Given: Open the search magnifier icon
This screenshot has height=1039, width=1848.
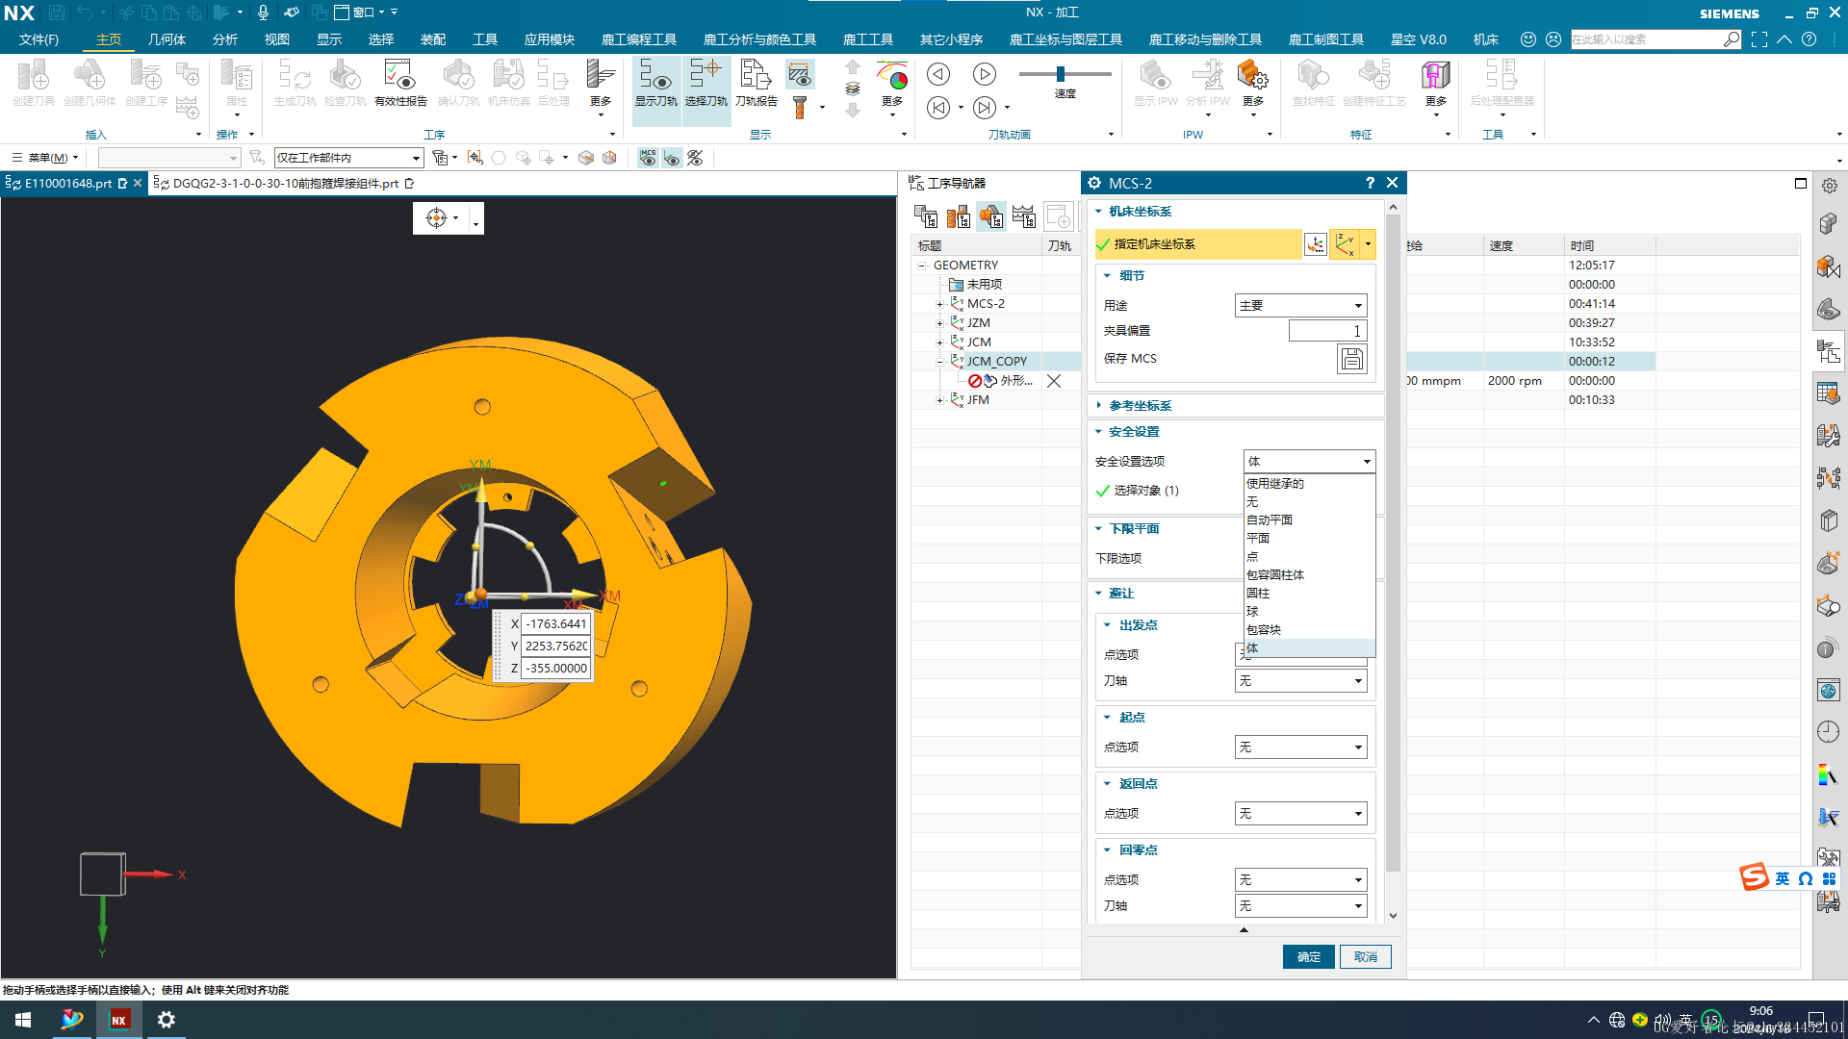Looking at the screenshot, I should pos(1732,39).
